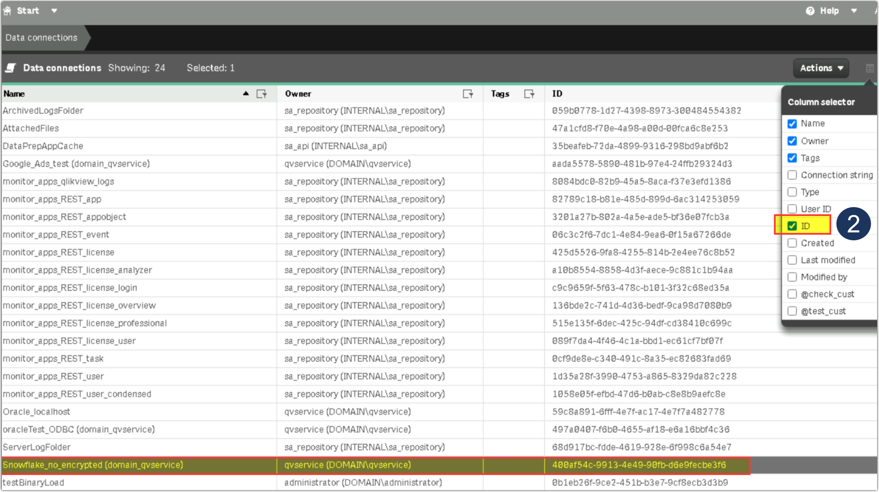The height and width of the screenshot is (492, 879).
Task: Switch to the Data connections breadcrumb tab
Action: (41, 37)
